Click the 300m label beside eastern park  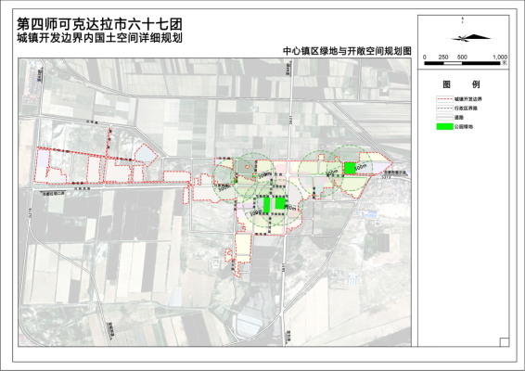point(362,168)
